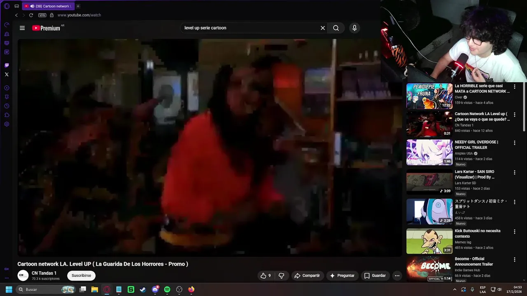Click the Lars Karter San Siro thumbnail
527x296 pixels.
click(x=429, y=182)
